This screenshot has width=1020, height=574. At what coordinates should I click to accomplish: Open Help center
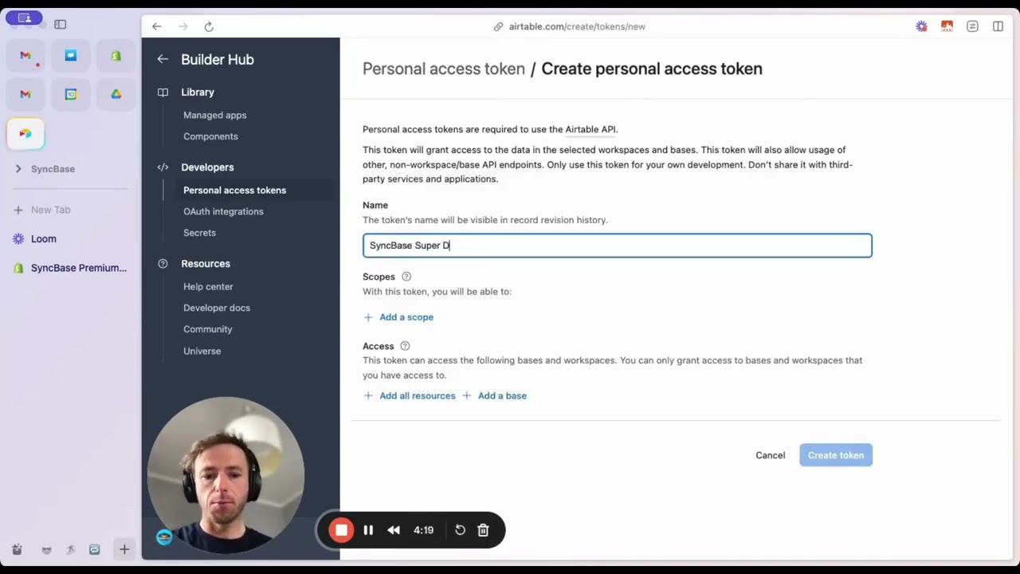[208, 286]
